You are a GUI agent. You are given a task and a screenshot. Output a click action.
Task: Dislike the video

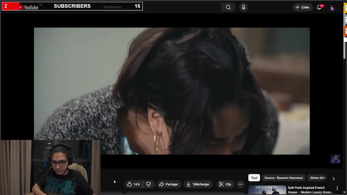point(149,184)
